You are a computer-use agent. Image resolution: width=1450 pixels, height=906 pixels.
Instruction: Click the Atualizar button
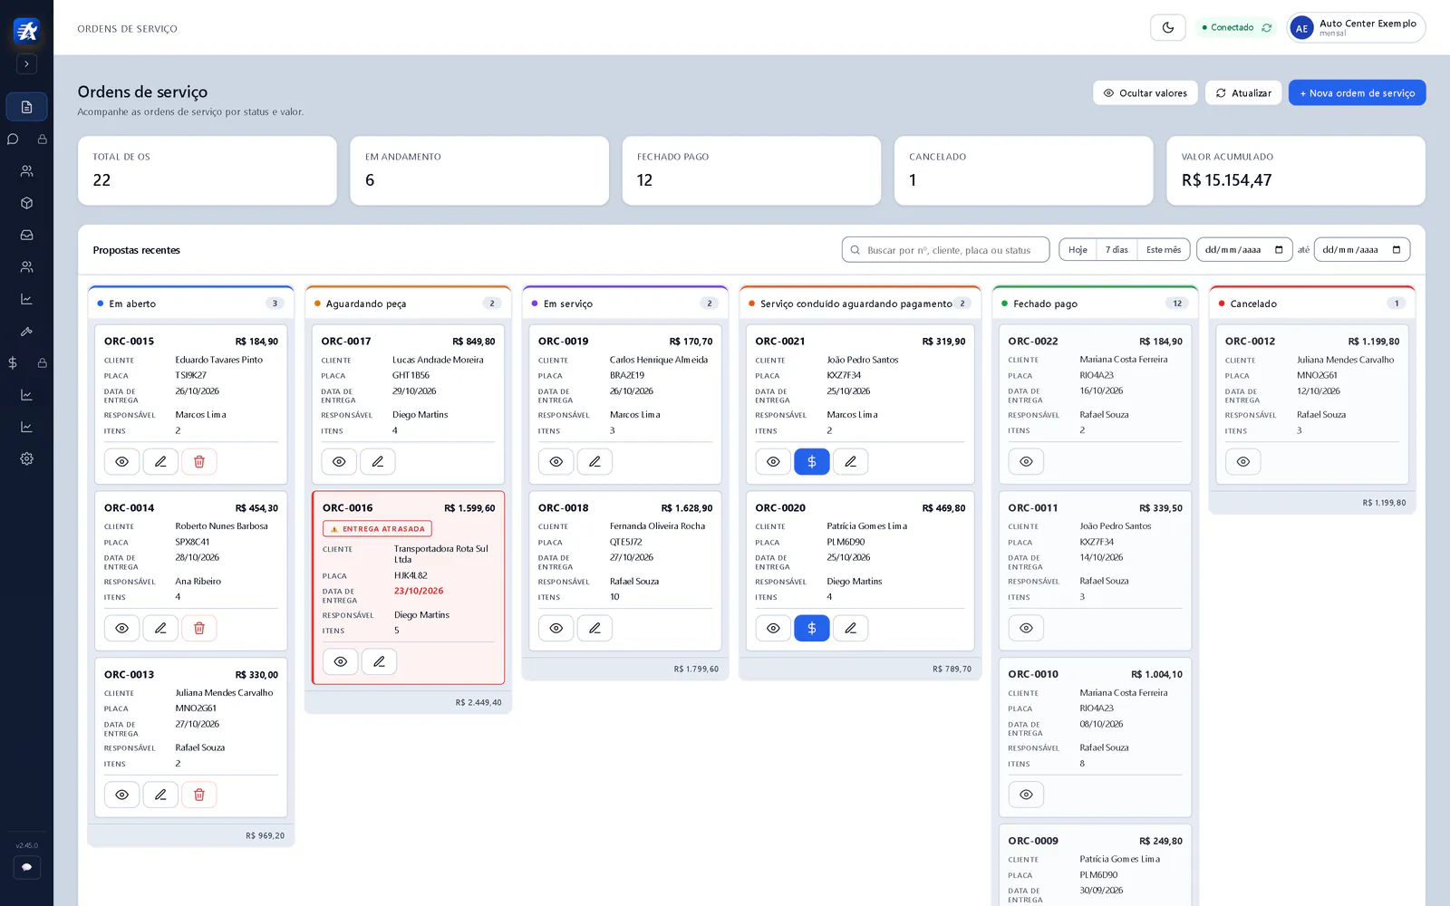pos(1243,92)
